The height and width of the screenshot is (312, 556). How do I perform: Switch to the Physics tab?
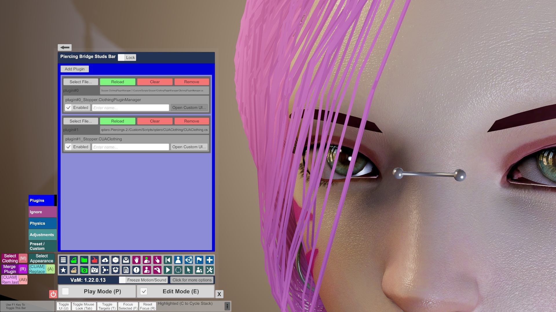pos(42,223)
